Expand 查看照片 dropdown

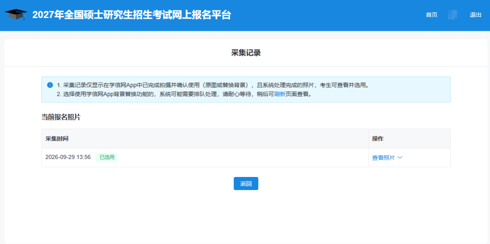[x=387, y=158]
